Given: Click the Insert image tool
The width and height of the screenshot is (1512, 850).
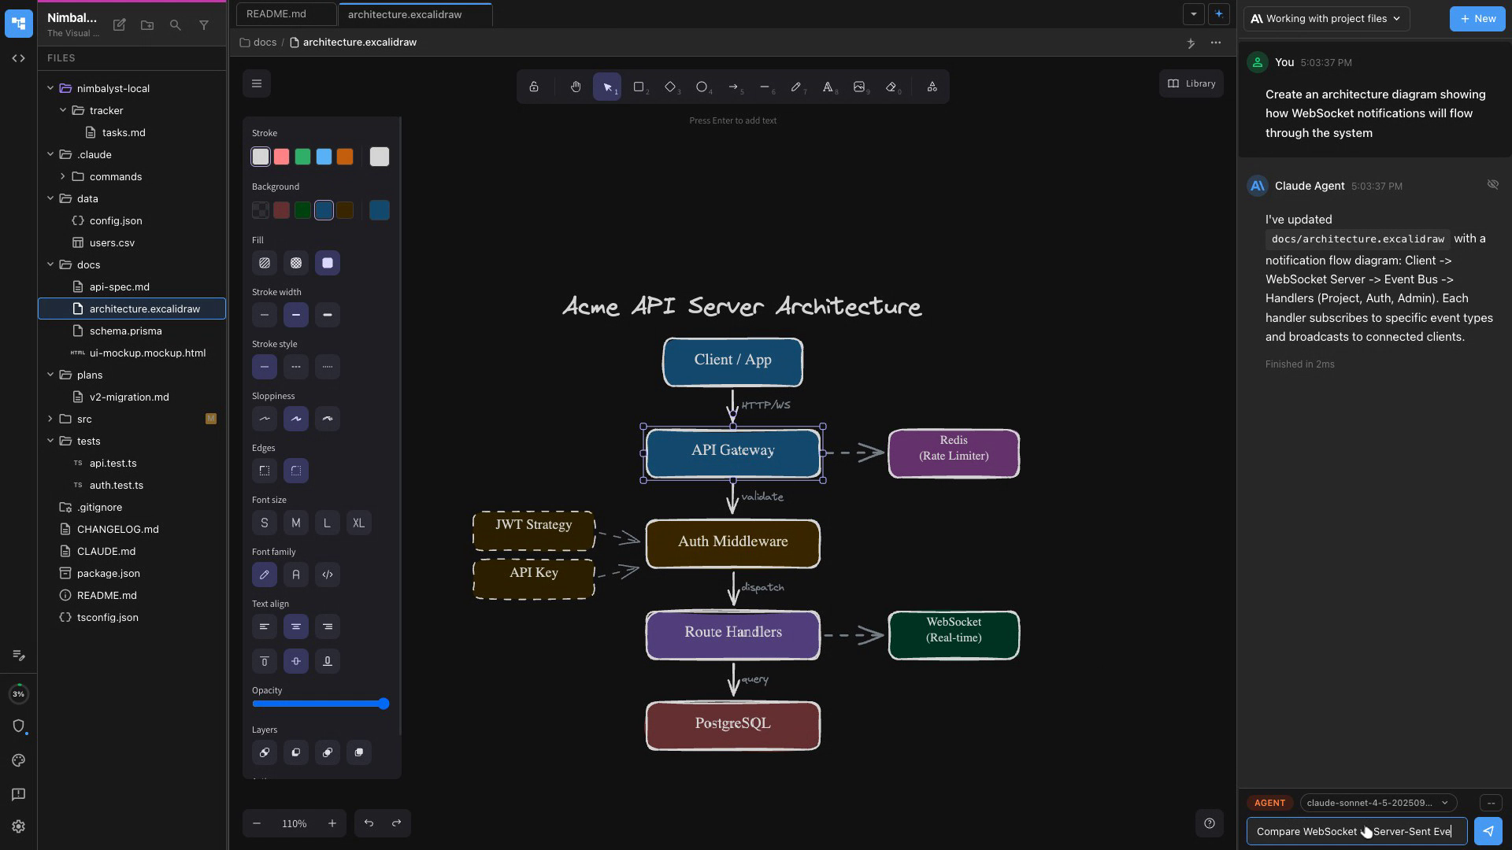Looking at the screenshot, I should pyautogui.click(x=859, y=87).
